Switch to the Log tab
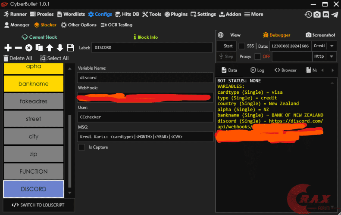 (257, 70)
